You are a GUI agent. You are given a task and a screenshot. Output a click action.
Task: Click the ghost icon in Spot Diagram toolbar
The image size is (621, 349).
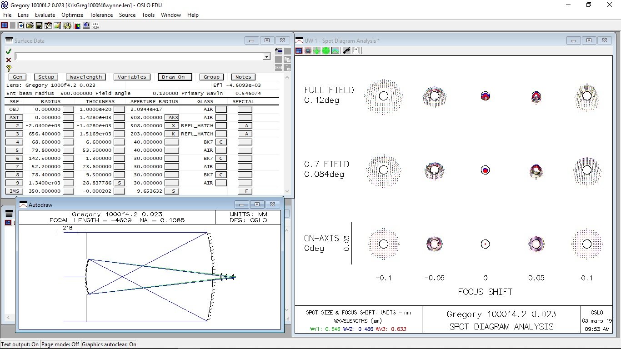tap(356, 50)
